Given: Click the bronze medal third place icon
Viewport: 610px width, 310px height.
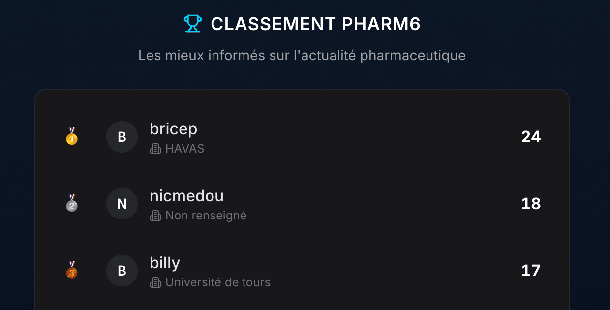Looking at the screenshot, I should (x=72, y=271).
